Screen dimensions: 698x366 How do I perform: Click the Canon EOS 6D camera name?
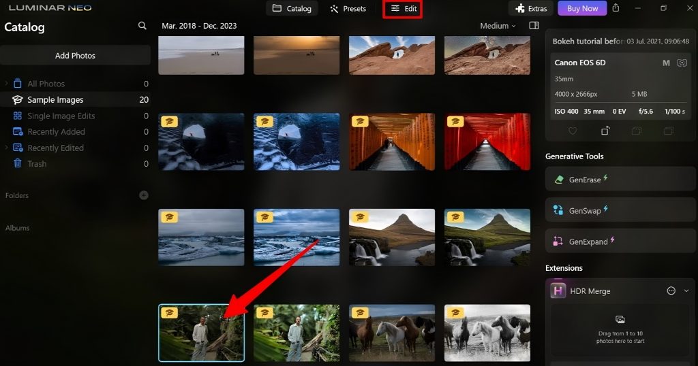point(579,63)
